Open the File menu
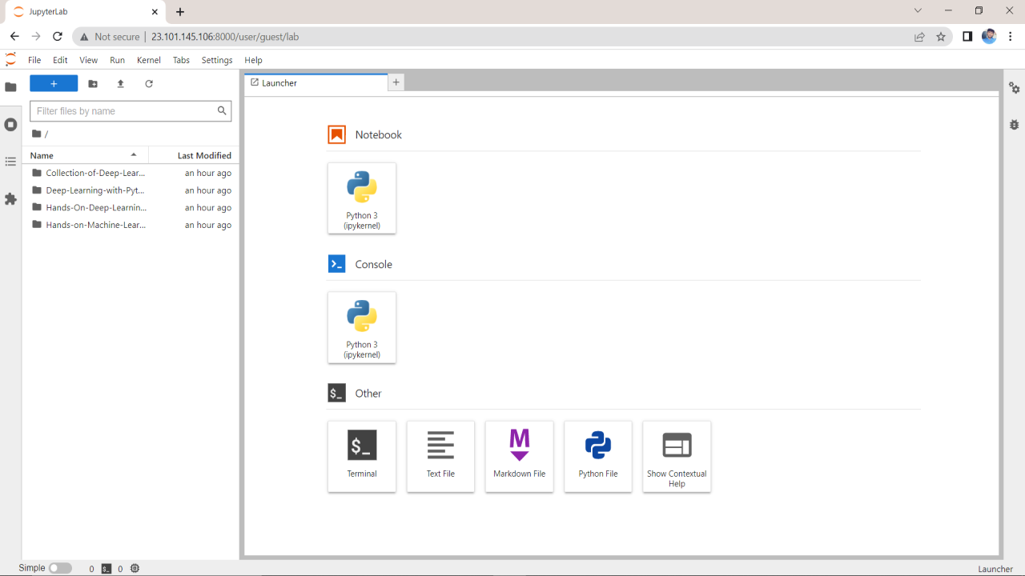 point(34,60)
